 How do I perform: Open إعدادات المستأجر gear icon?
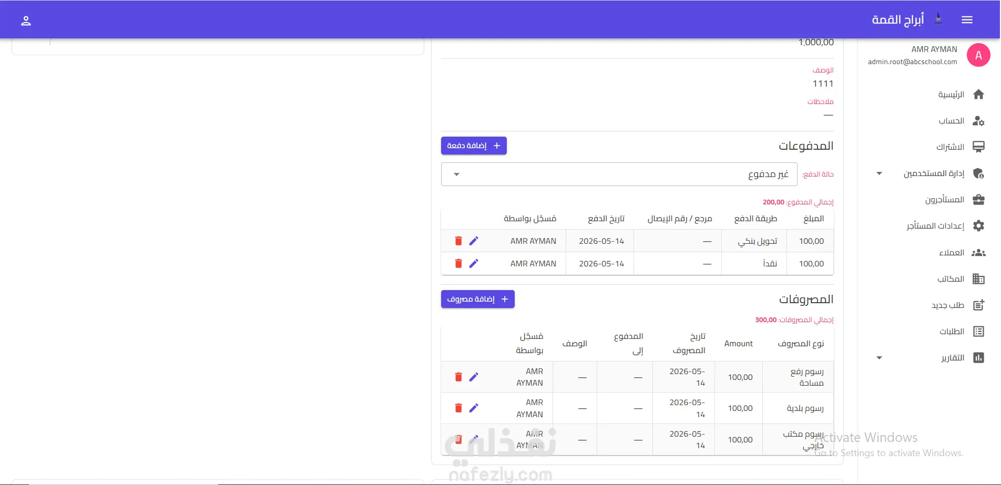click(x=978, y=226)
